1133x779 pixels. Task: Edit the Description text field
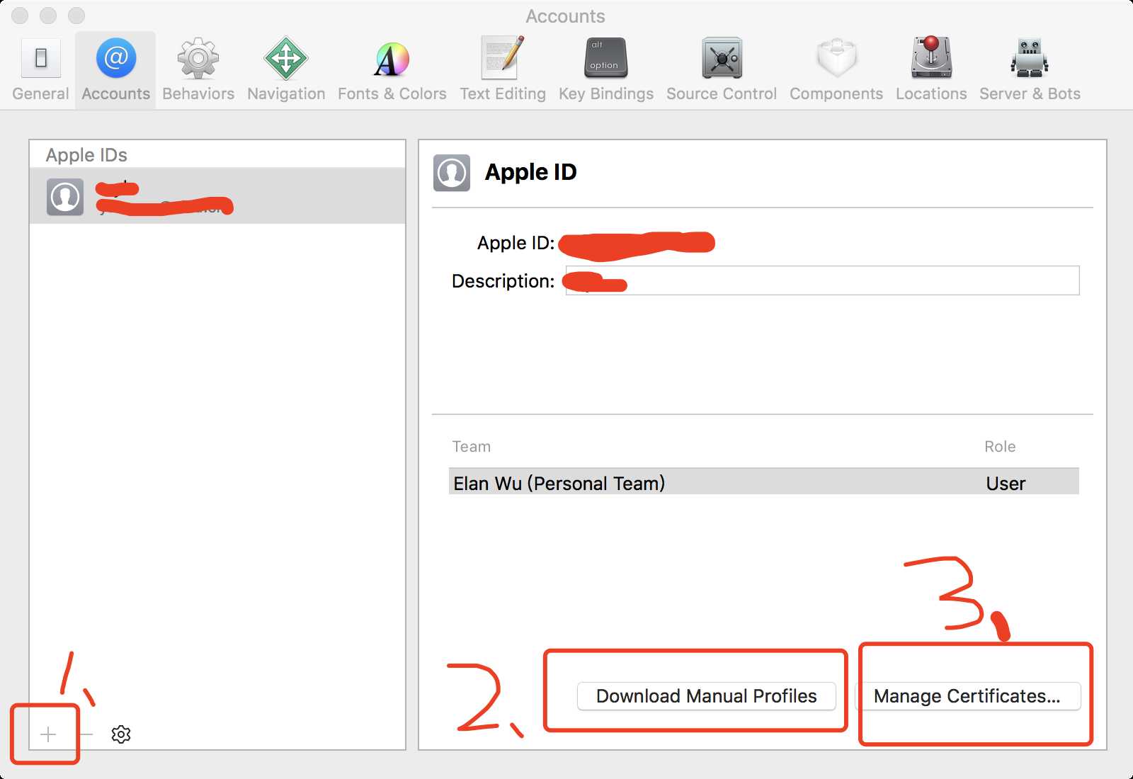822,280
